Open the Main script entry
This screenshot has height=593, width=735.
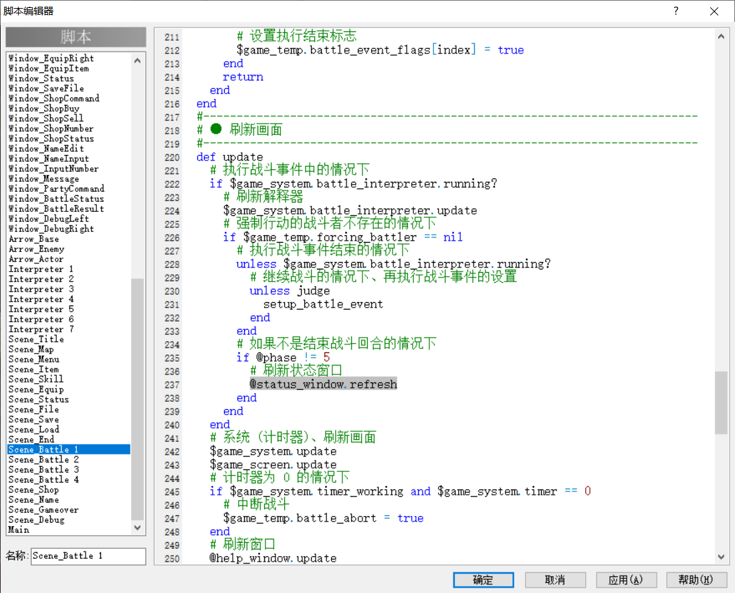click(x=69, y=529)
